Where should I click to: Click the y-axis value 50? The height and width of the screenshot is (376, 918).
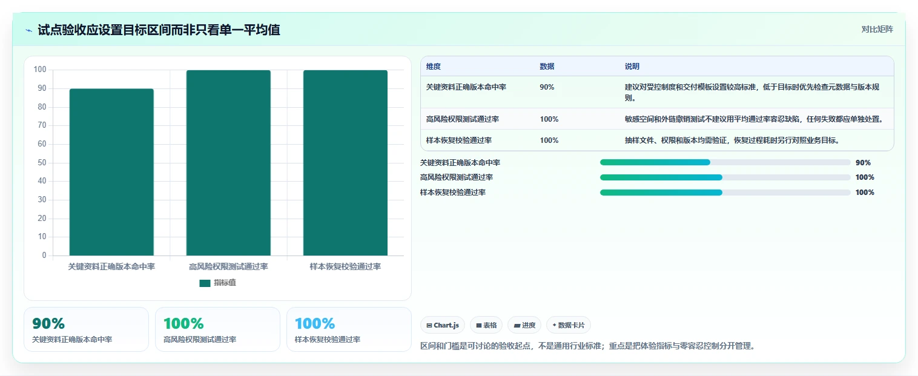click(42, 163)
